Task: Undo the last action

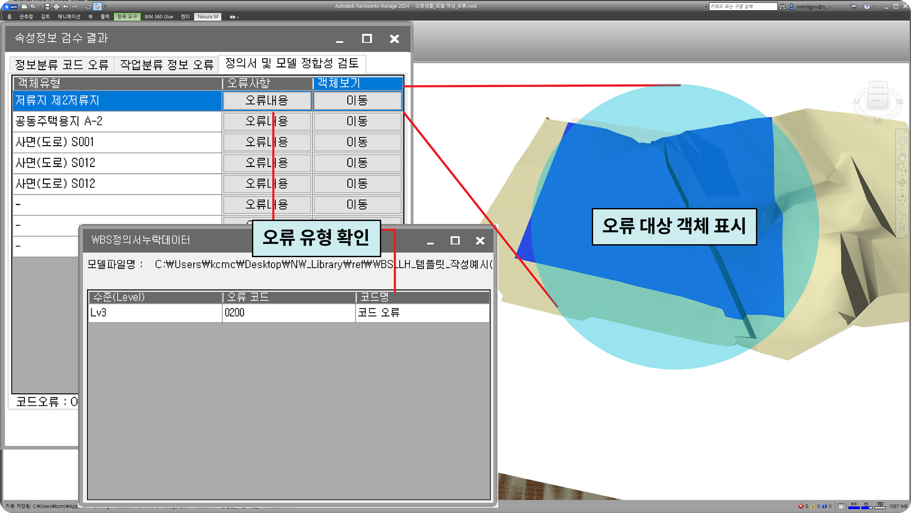Action: [65, 6]
